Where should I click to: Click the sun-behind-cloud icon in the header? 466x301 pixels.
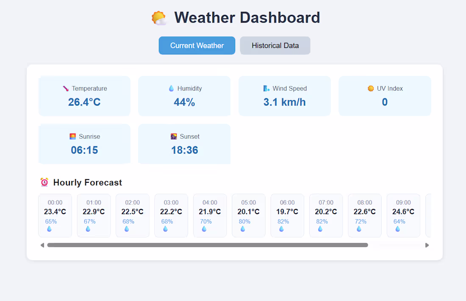pyautogui.click(x=160, y=17)
